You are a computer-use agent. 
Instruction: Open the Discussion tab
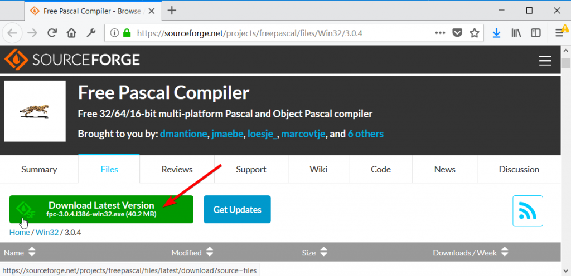[x=519, y=169]
